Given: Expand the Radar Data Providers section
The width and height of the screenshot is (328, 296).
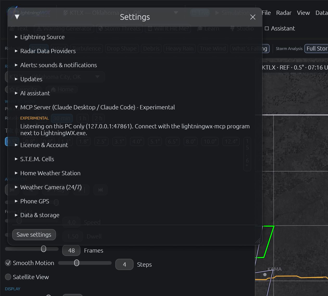Looking at the screenshot, I should (x=45, y=51).
